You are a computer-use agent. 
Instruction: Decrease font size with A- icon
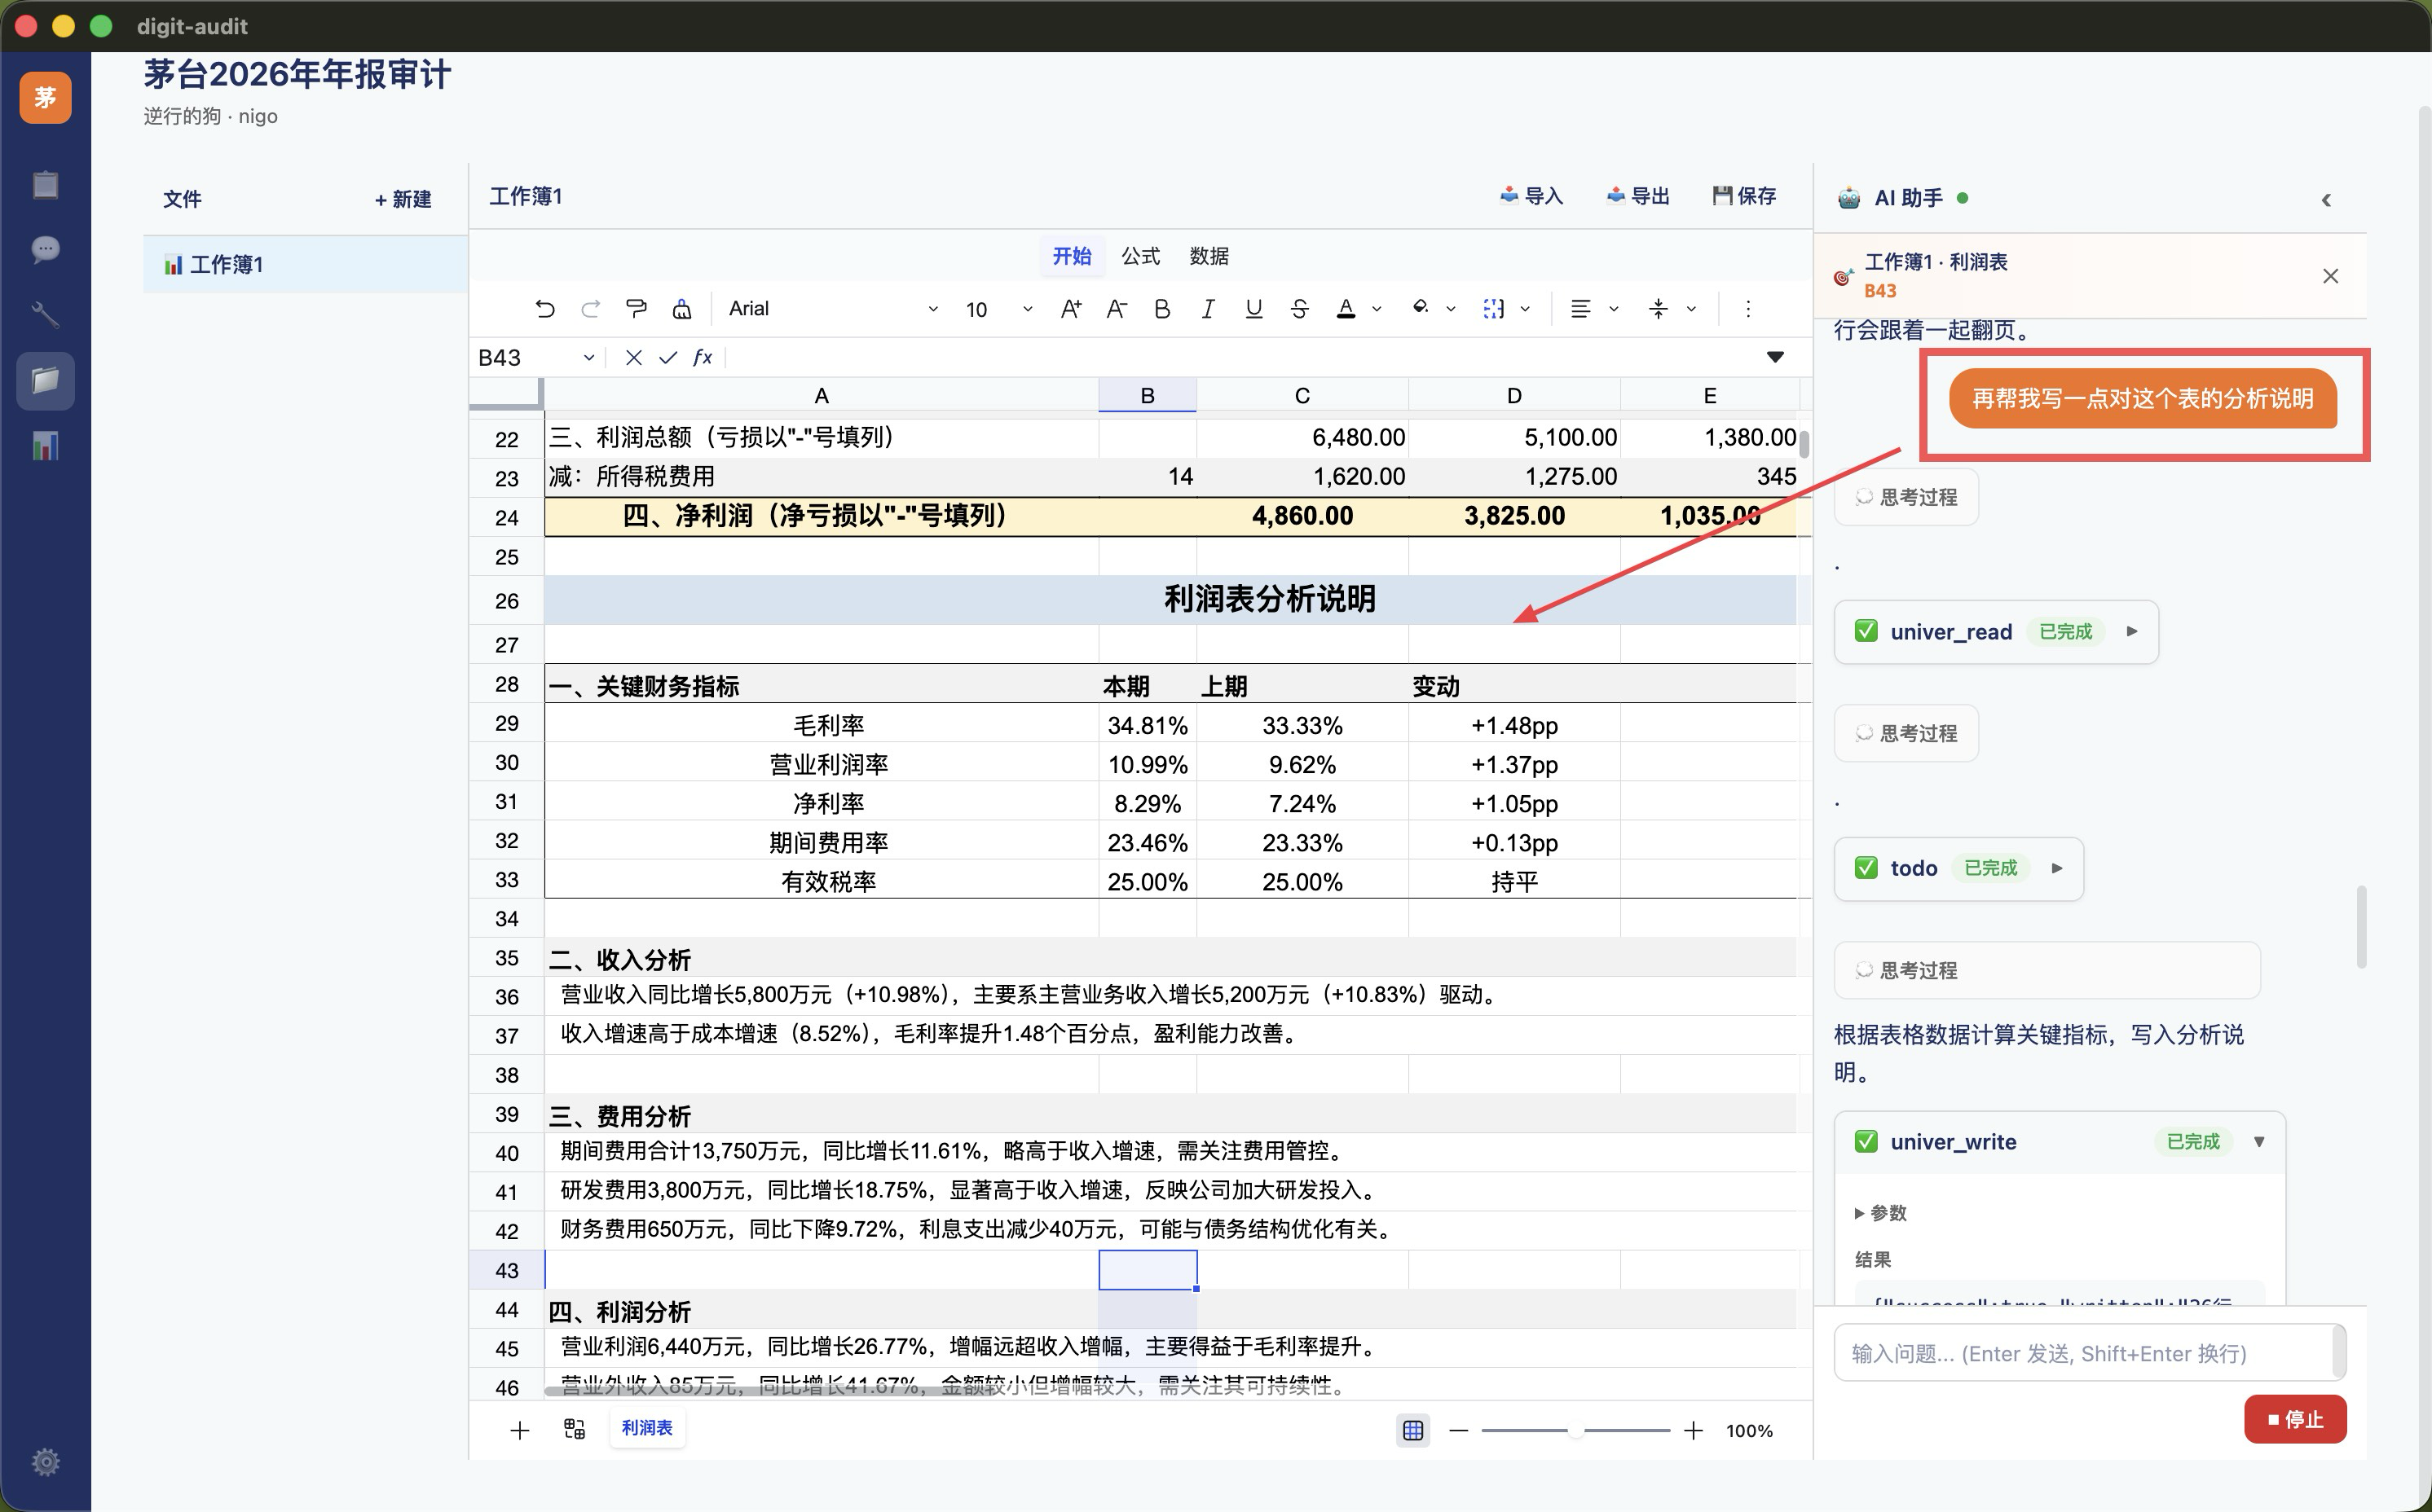click(1117, 309)
